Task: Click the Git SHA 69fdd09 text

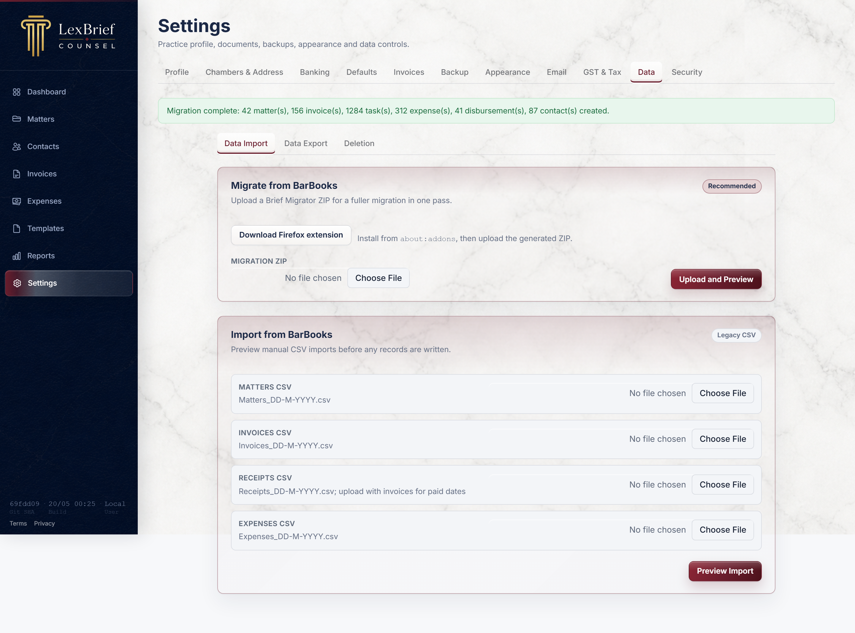Action: (x=25, y=504)
